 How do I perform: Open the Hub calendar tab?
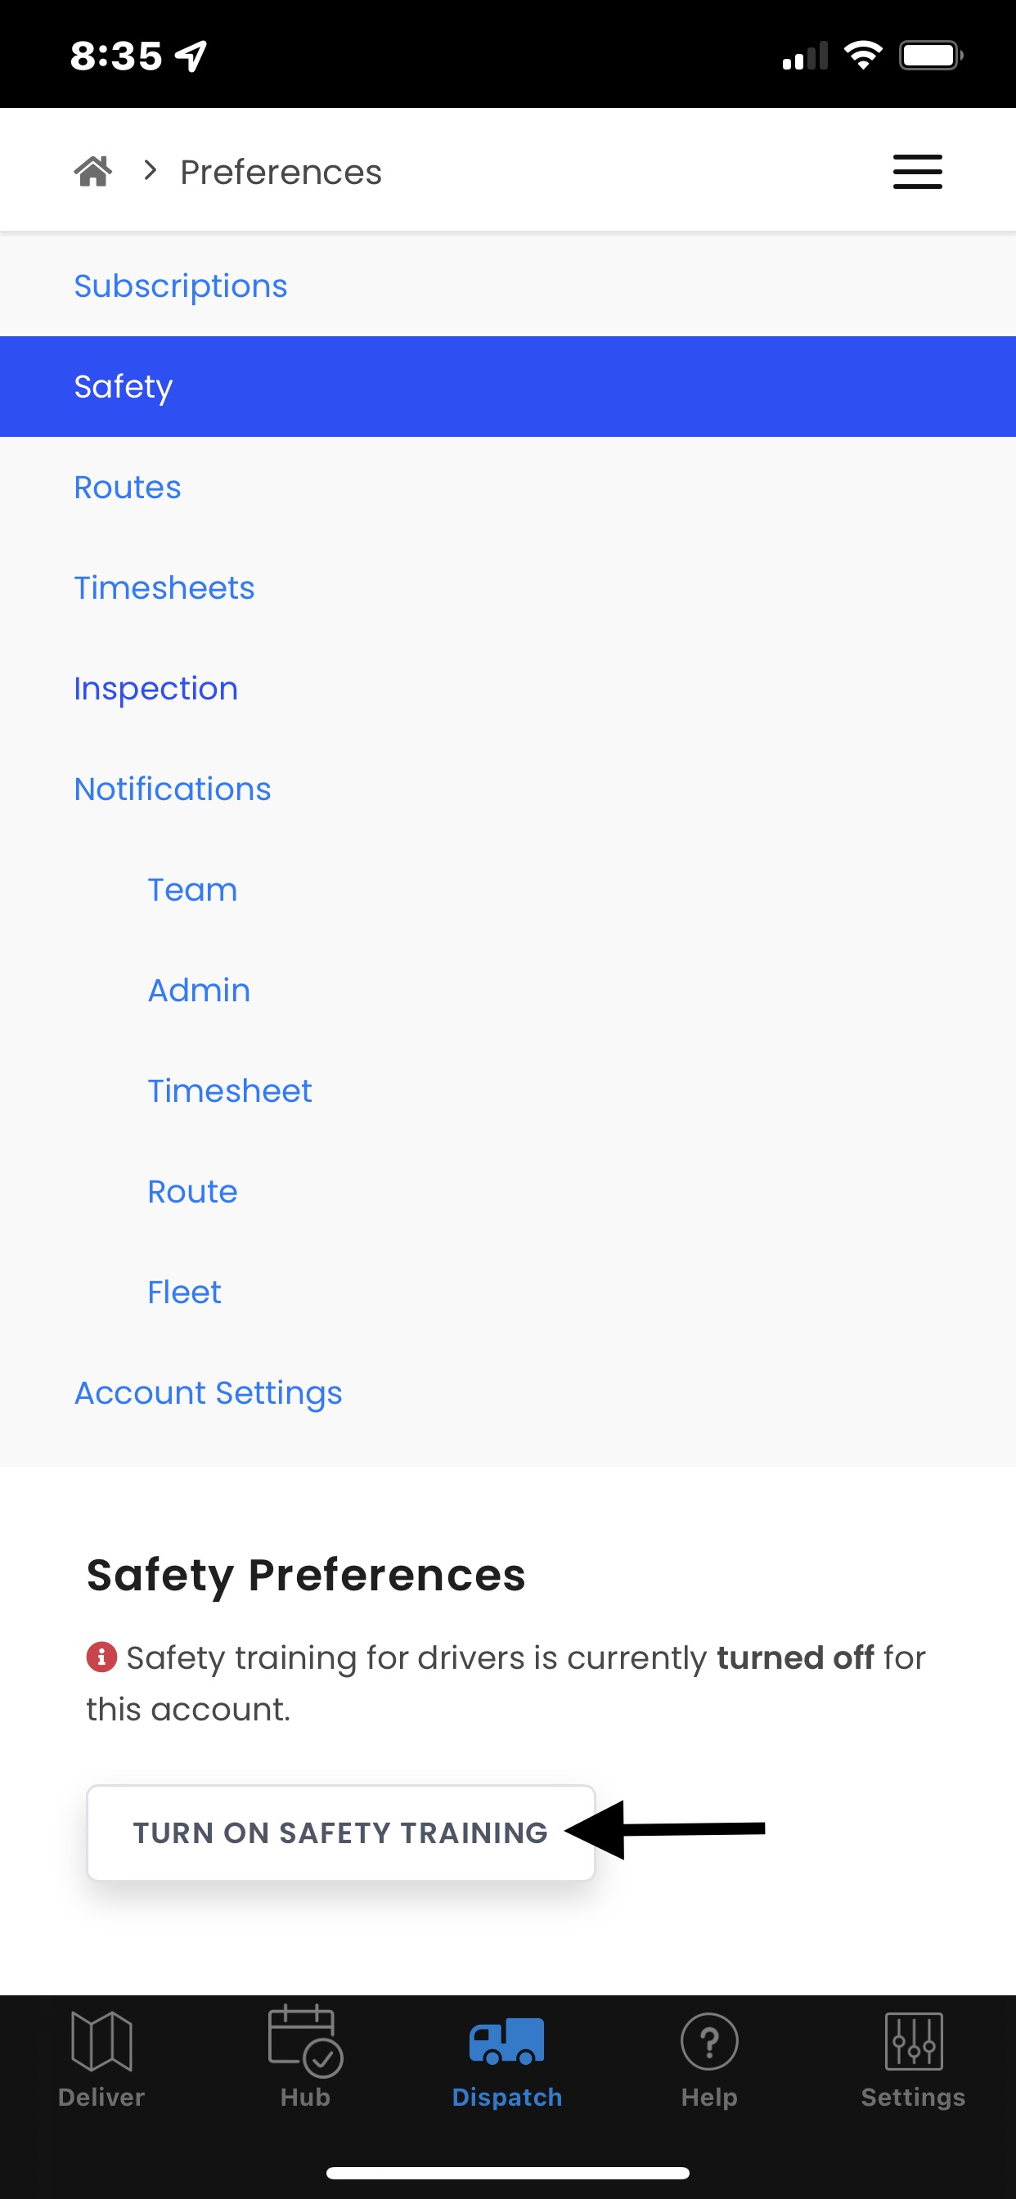pos(305,2057)
